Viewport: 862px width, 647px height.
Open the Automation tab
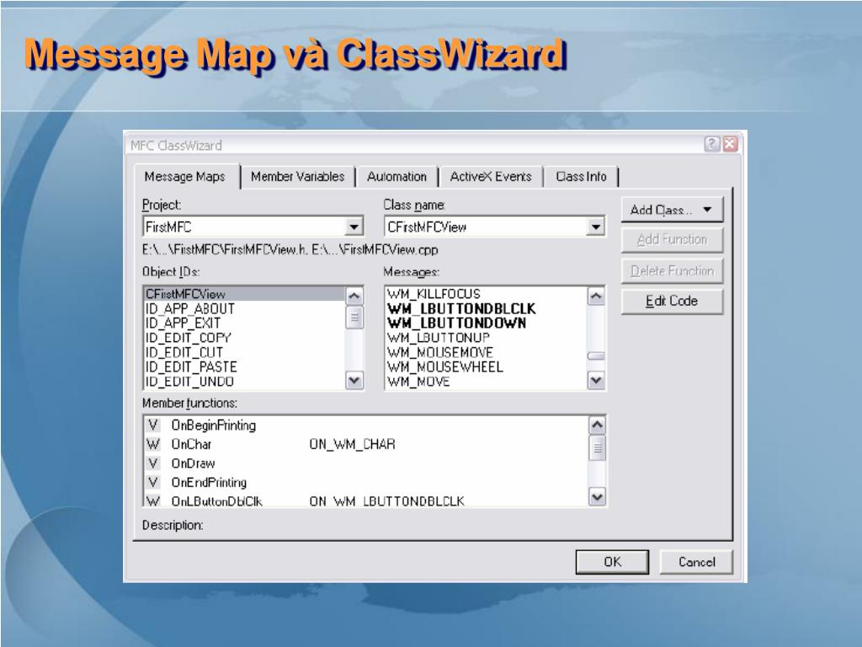coord(396,177)
